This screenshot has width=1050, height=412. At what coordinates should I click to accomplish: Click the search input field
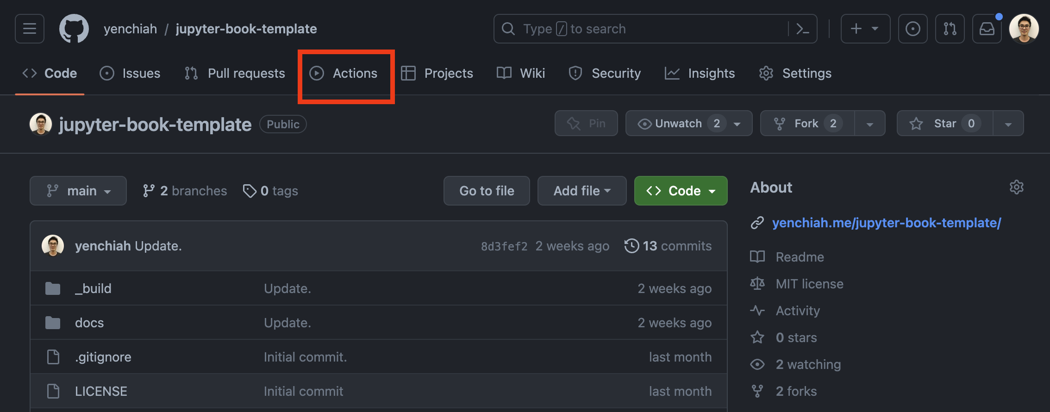pos(625,28)
